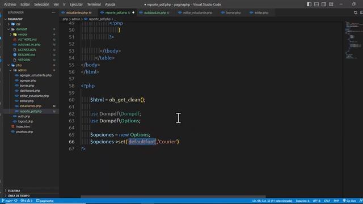The image size is (363, 204).
Task: Click horizontal editor scrollbar
Action: click(x=173, y=197)
